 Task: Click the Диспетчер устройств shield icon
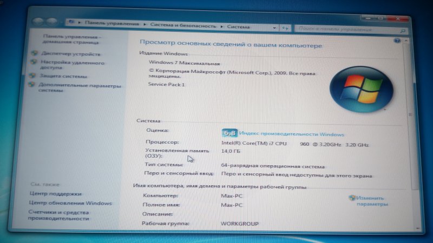point(35,53)
